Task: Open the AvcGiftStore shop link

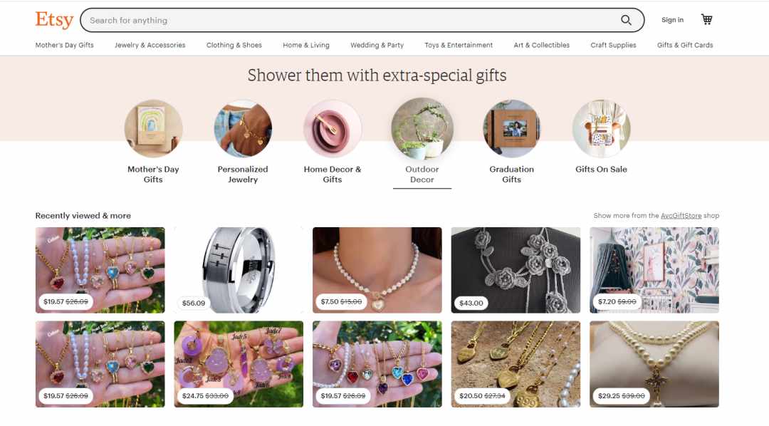Action: (681, 215)
